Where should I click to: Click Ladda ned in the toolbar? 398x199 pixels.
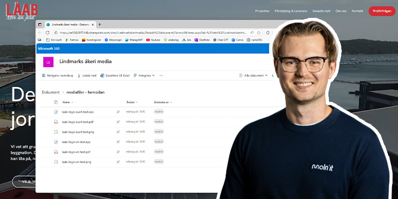pos(87,76)
